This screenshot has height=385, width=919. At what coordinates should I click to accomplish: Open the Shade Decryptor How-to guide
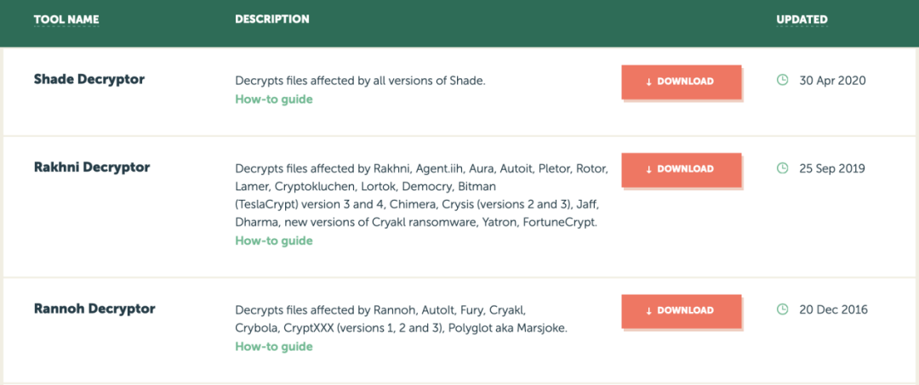coord(274,99)
